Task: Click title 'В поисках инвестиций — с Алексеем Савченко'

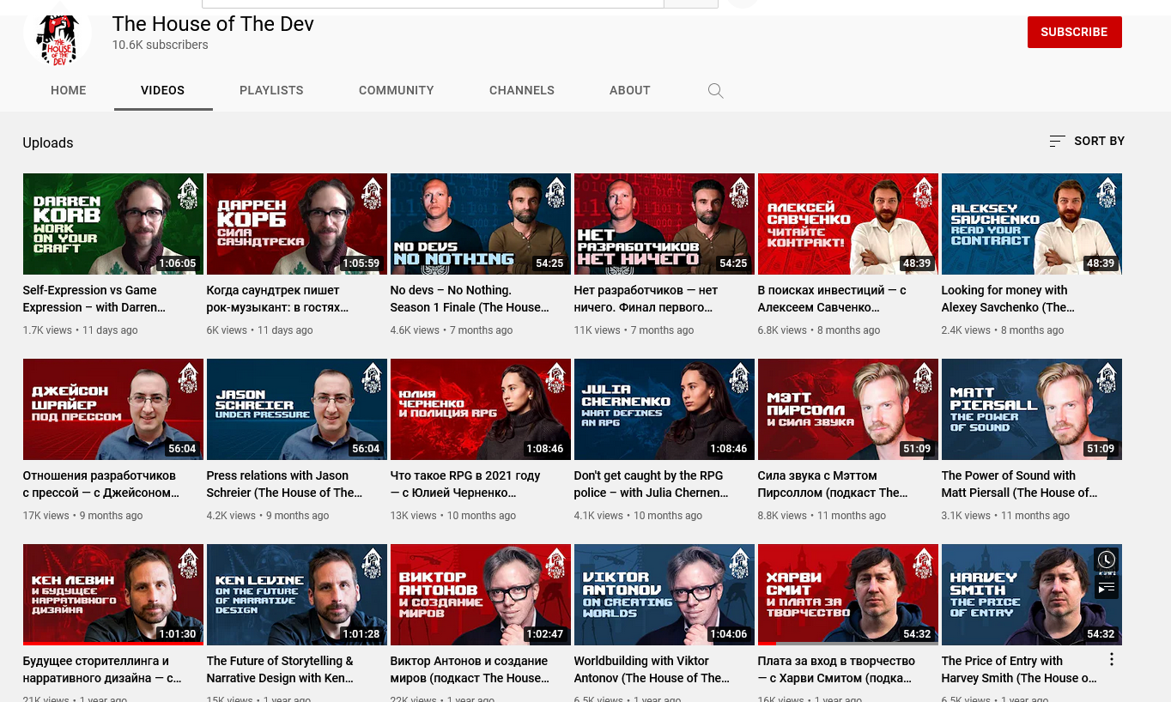Action: coord(832,299)
